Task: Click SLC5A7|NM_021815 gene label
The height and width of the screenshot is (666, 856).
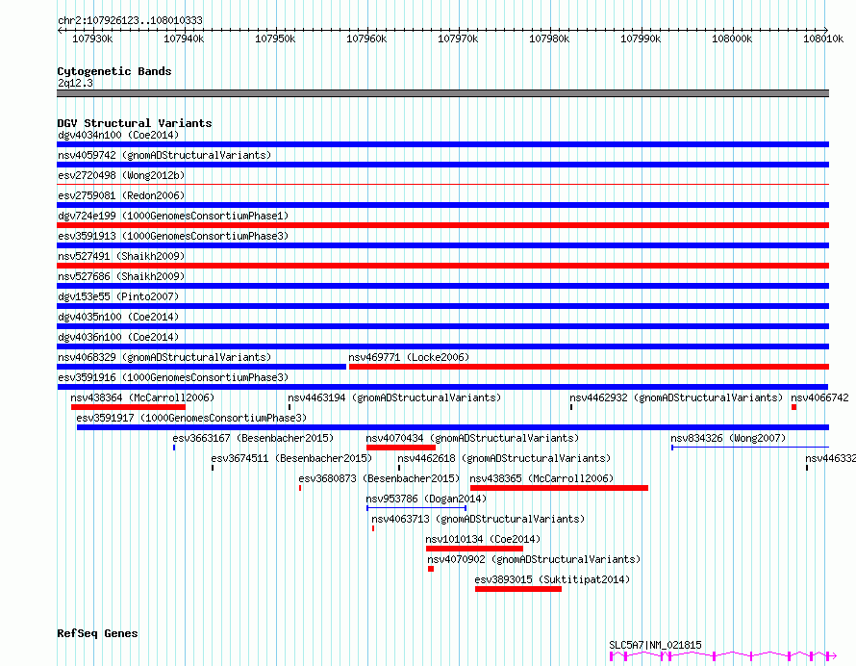Action: (x=655, y=645)
